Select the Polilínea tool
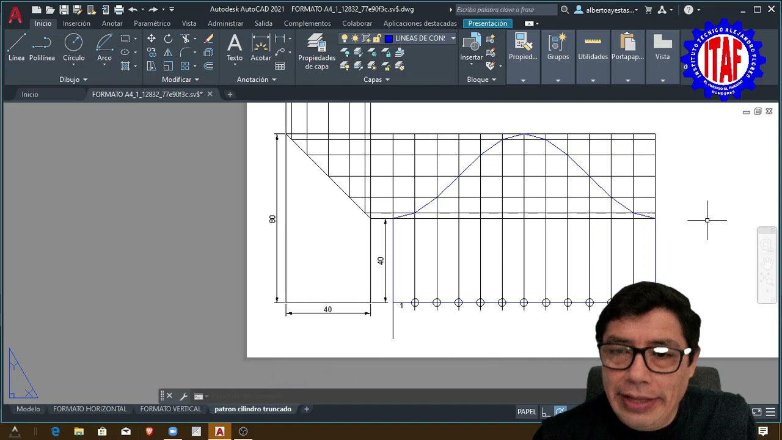Screen dimensions: 782x440 tap(42, 48)
